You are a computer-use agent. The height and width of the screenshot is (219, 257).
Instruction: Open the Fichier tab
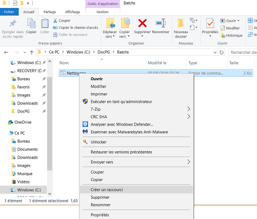[9, 12]
